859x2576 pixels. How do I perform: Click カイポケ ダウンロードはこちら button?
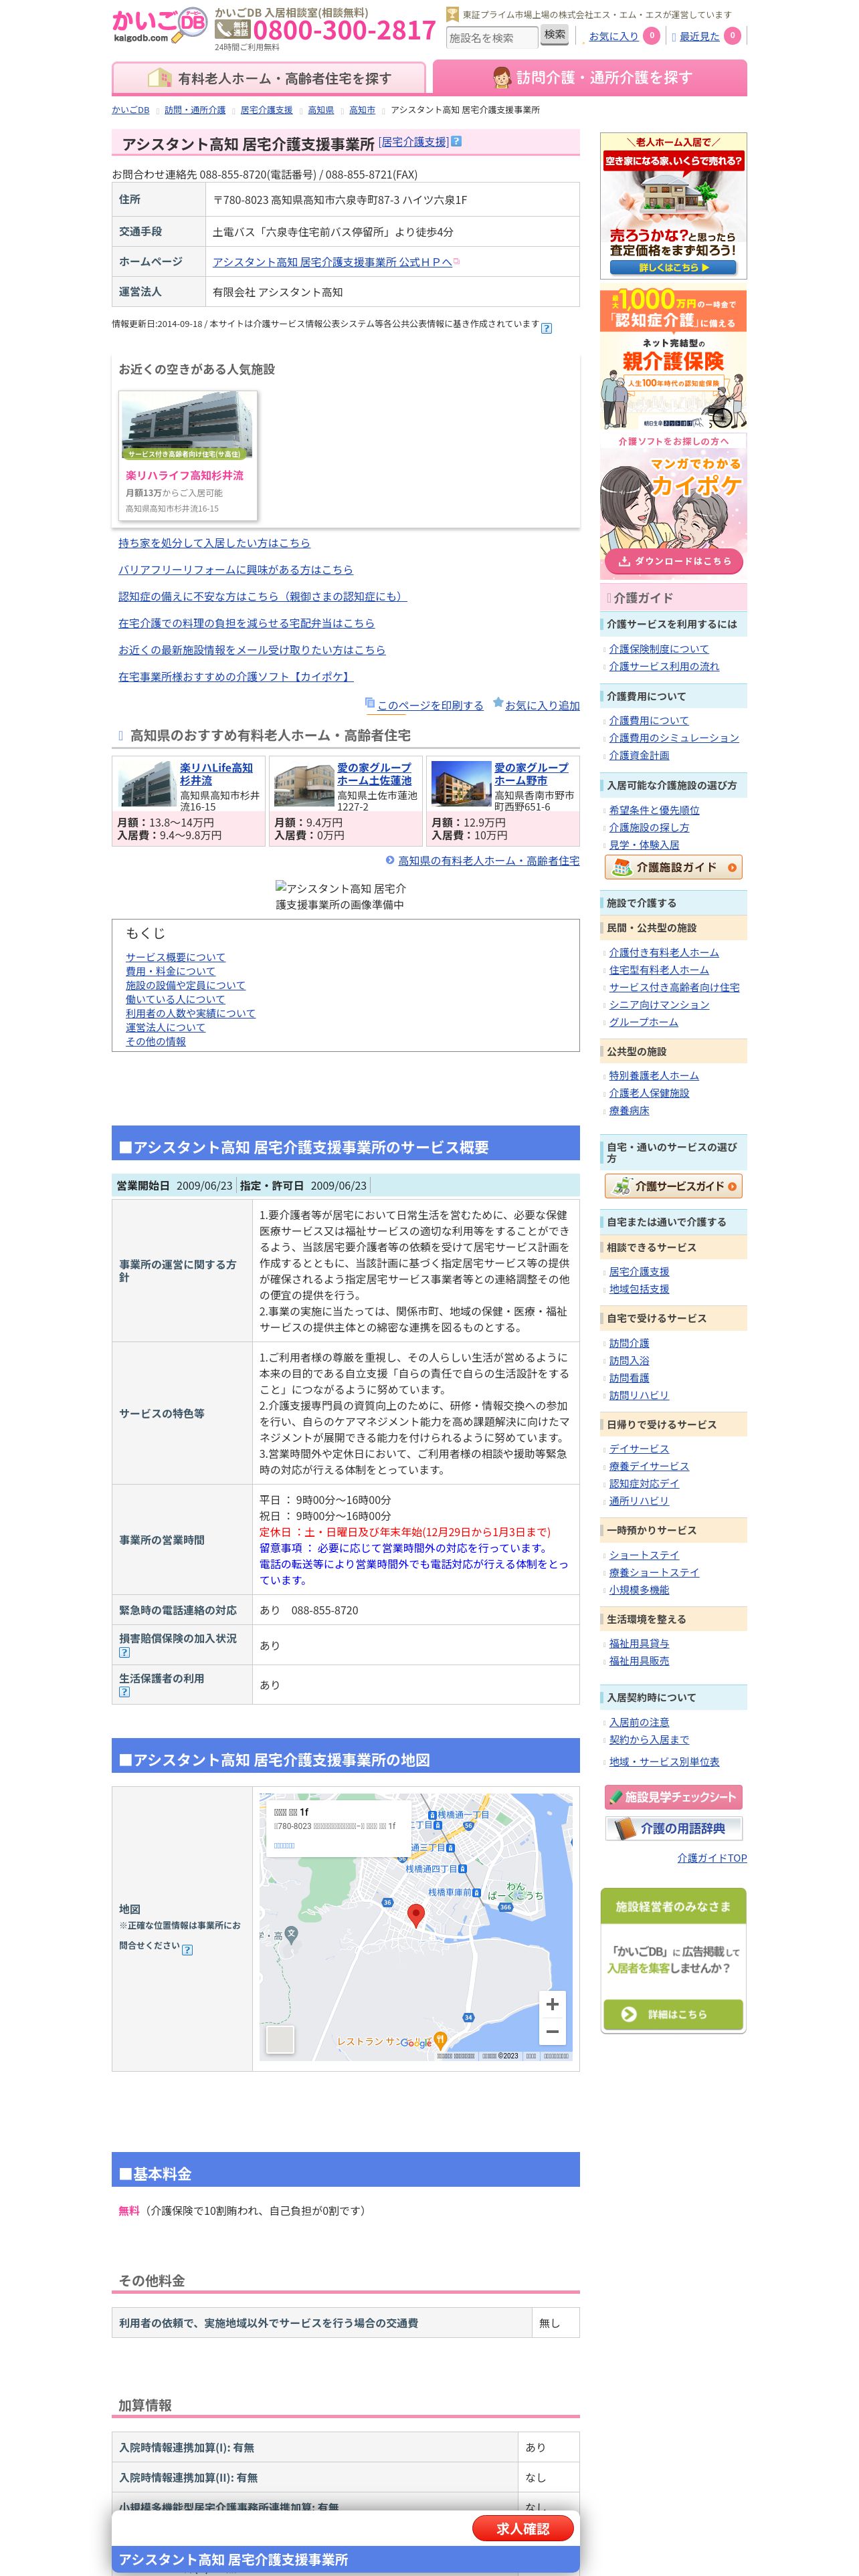click(x=673, y=562)
